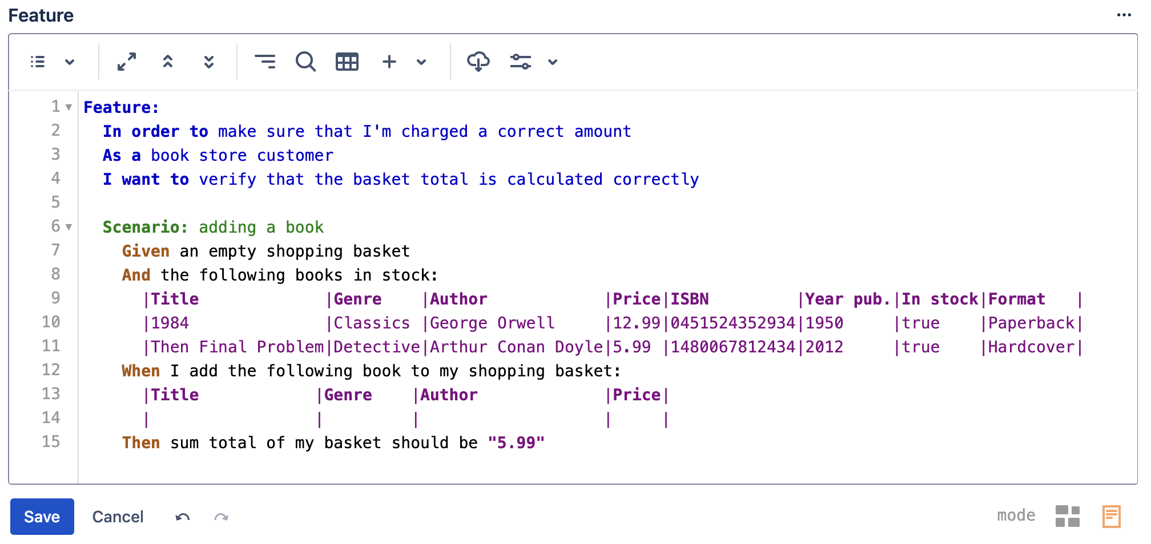Click 'Scenario:' keyword text
This screenshot has height=544, width=1151.
(146, 227)
